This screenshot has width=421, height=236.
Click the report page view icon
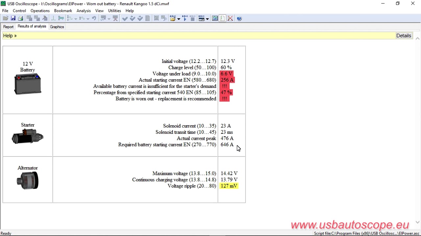222,18
